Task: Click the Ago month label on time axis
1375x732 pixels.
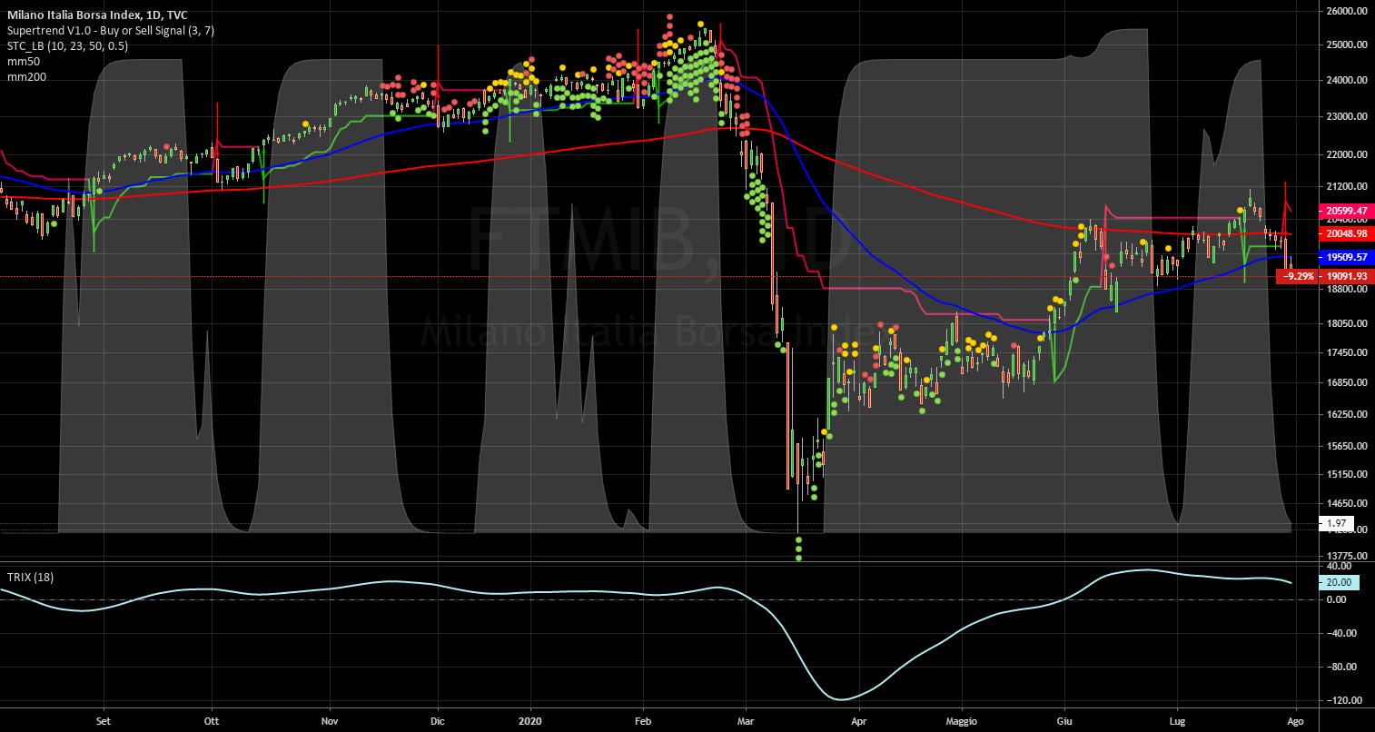Action: [x=1295, y=720]
